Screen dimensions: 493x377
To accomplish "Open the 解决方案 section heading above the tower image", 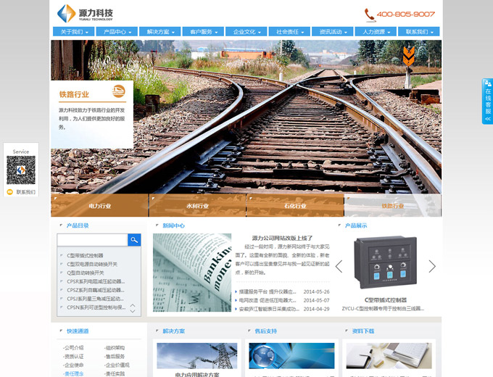I will [173, 331].
